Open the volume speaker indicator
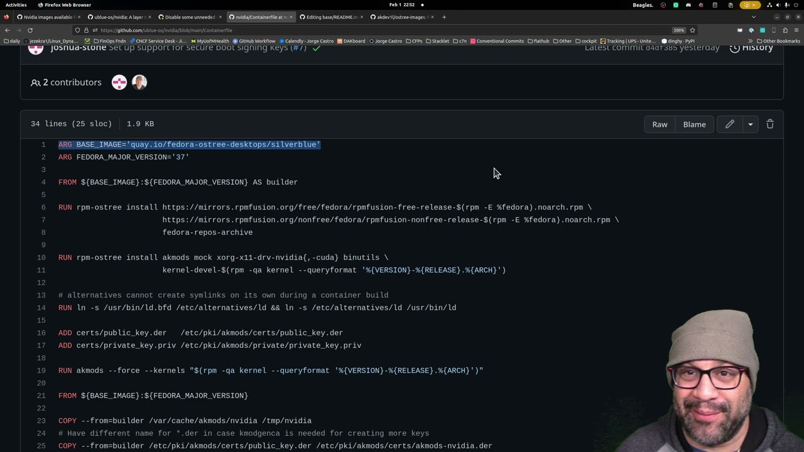The image size is (804, 452). pyautogui.click(x=778, y=5)
